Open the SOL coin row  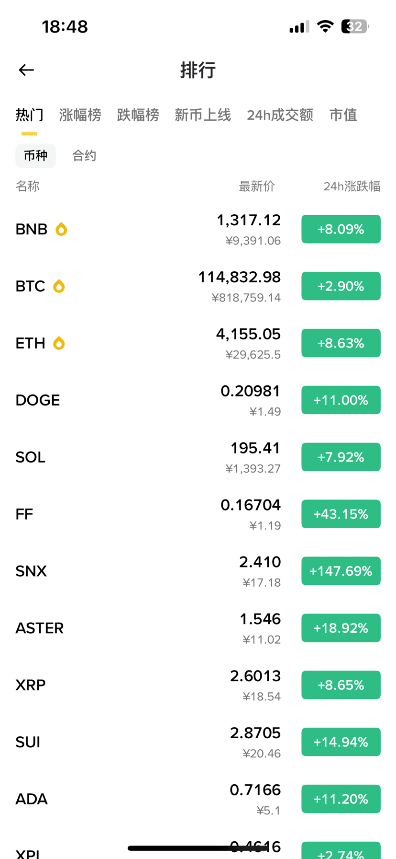143,457
